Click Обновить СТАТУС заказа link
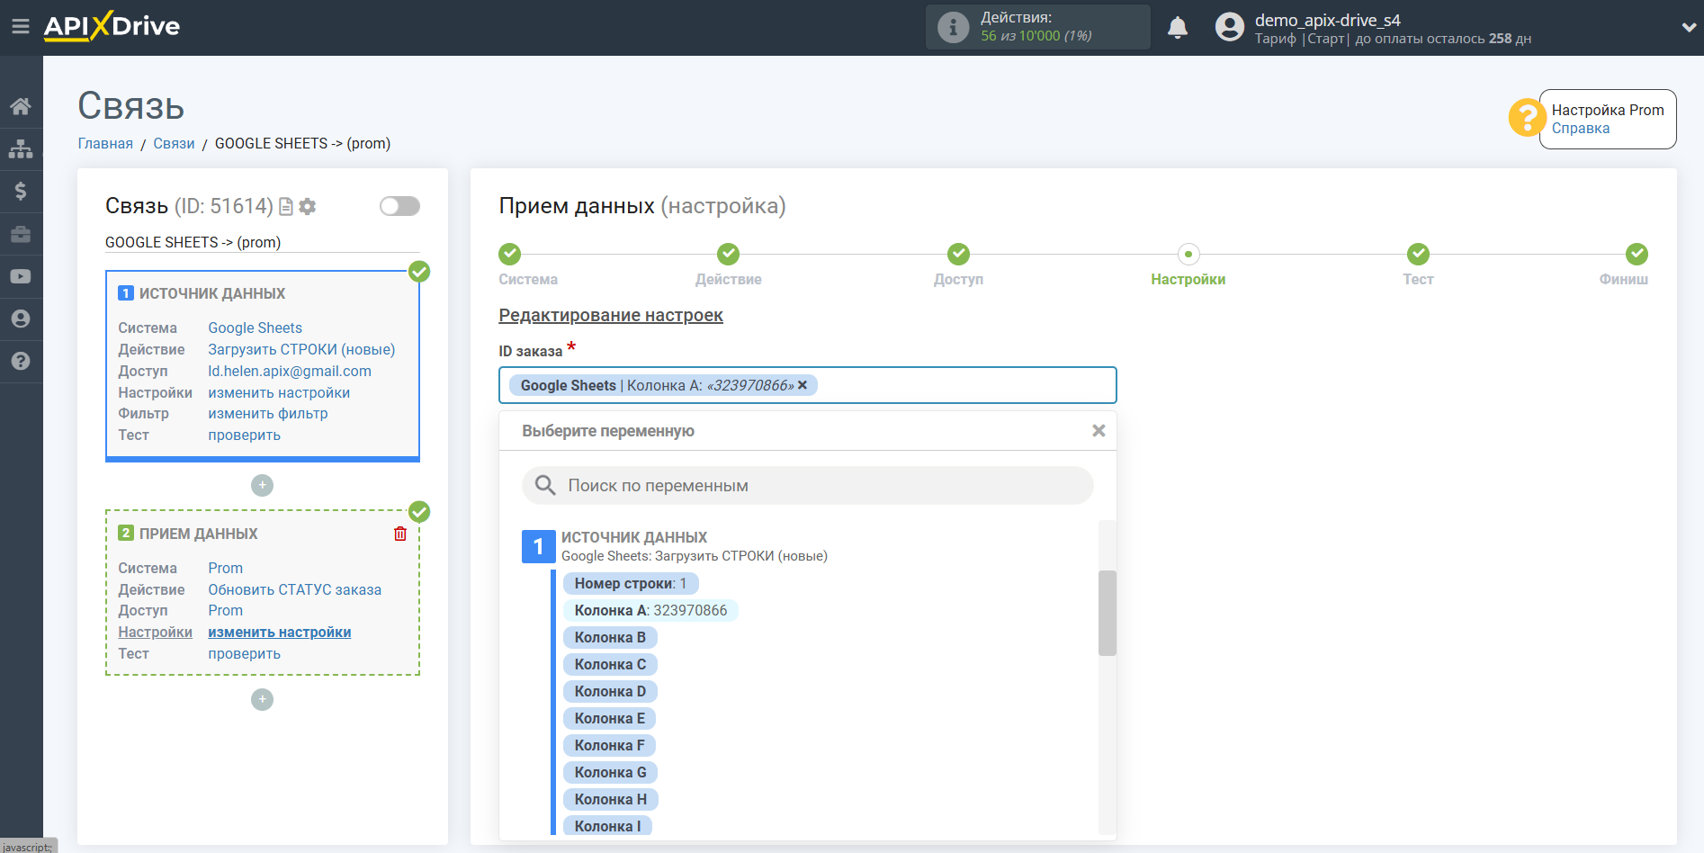Image resolution: width=1704 pixels, height=853 pixels. (x=294, y=589)
